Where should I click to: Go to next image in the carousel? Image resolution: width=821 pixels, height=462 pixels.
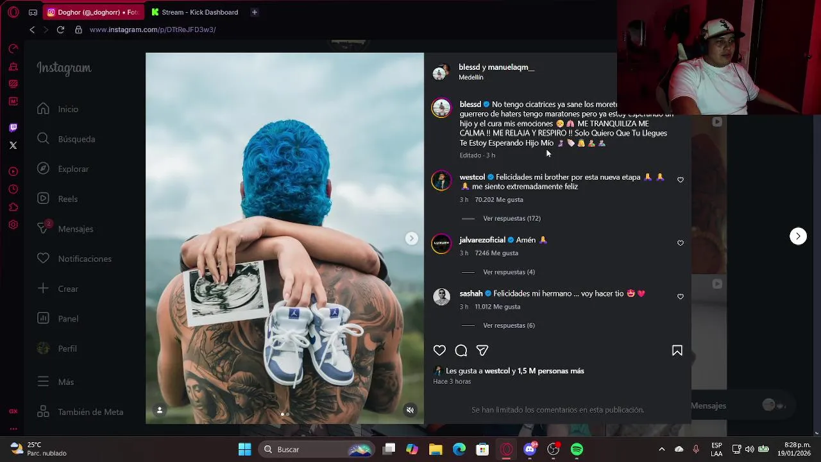click(412, 239)
